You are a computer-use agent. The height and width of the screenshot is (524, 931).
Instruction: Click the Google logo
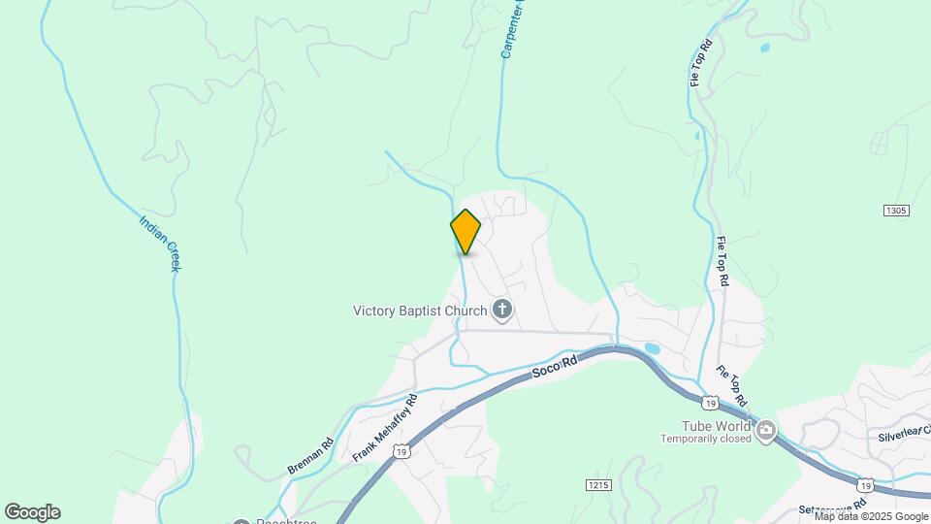33,512
